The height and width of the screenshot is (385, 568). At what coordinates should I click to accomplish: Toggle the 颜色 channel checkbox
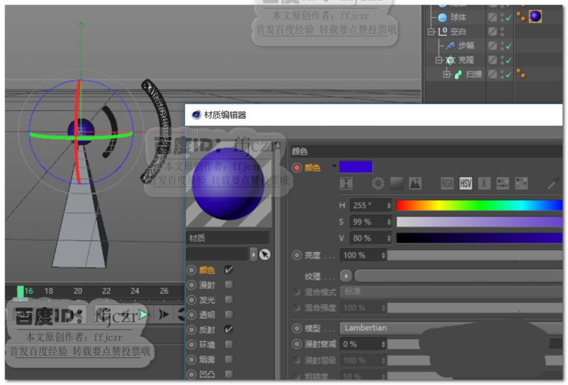tap(228, 270)
